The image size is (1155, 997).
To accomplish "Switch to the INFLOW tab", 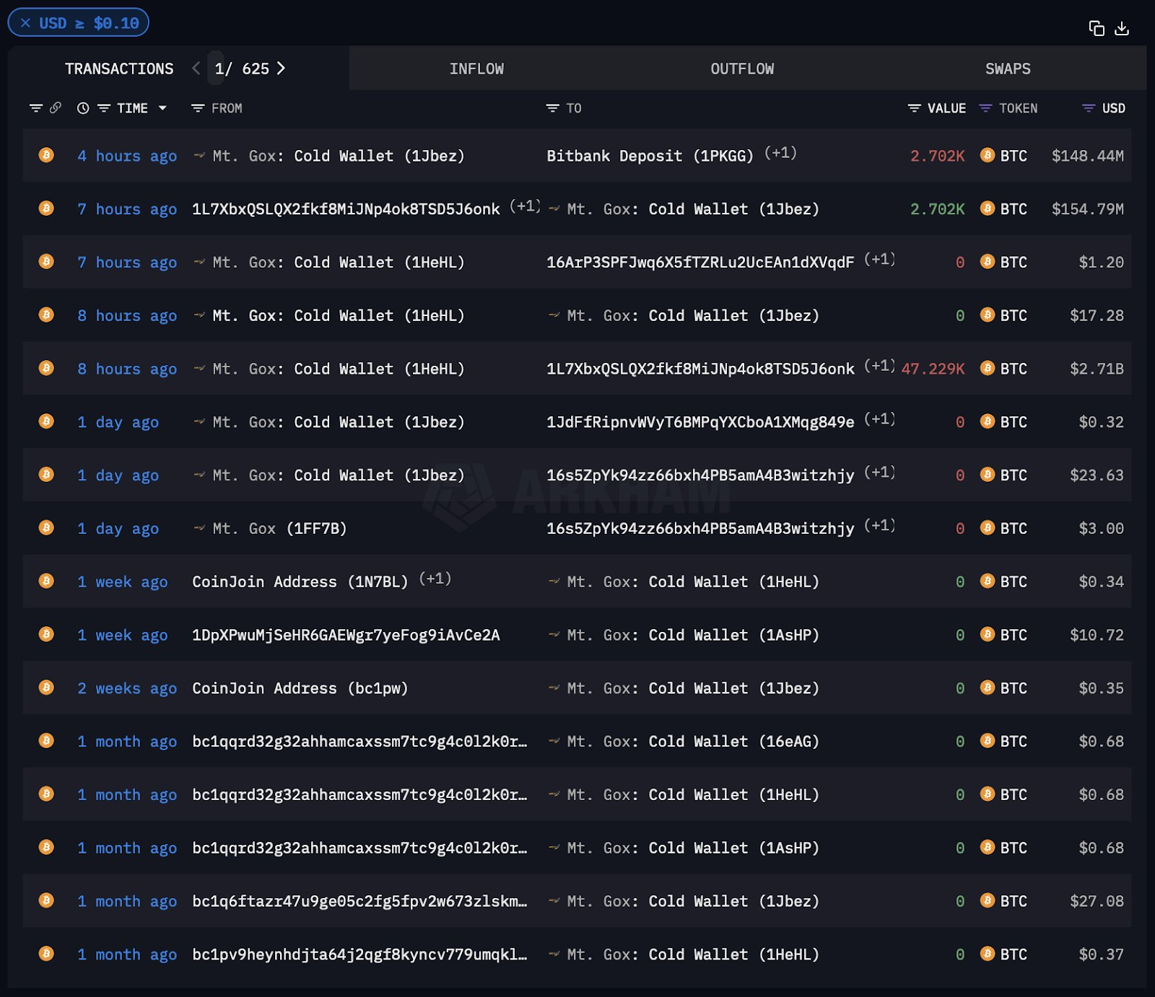I will 476,69.
